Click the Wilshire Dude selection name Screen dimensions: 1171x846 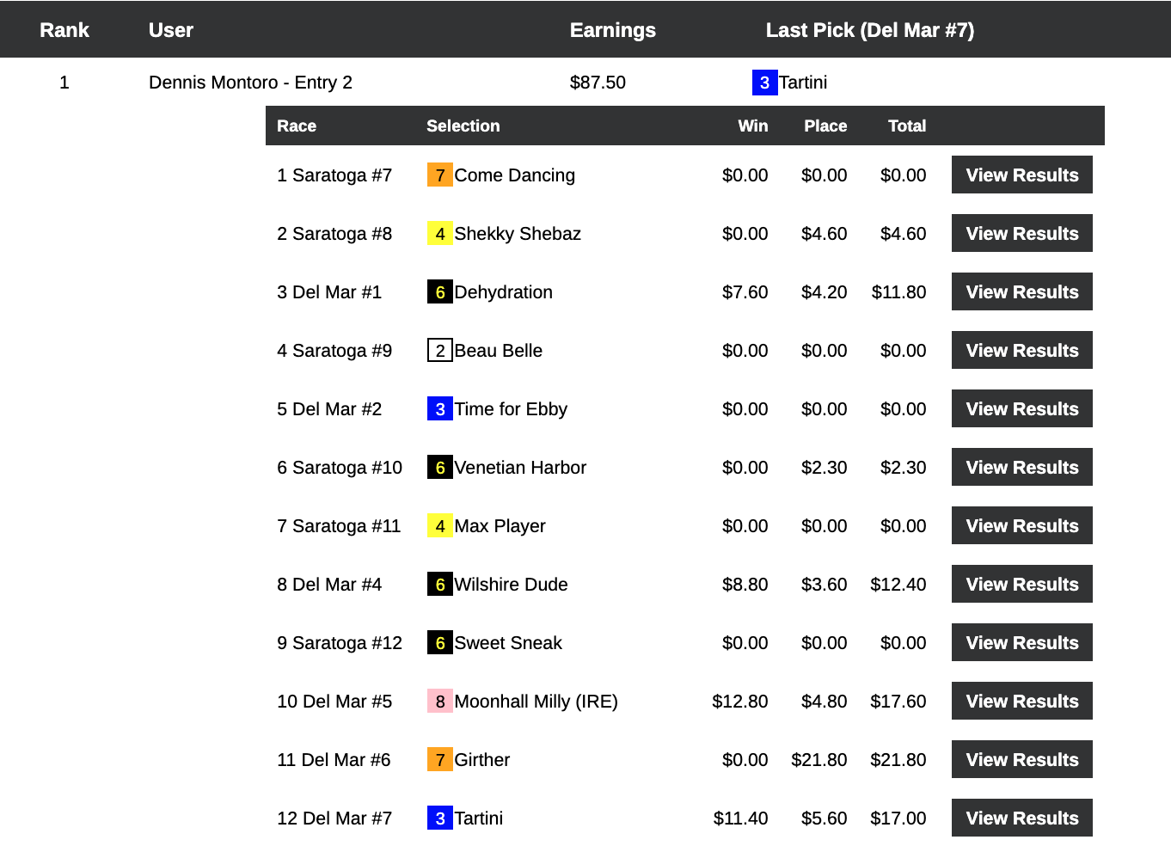tap(511, 585)
